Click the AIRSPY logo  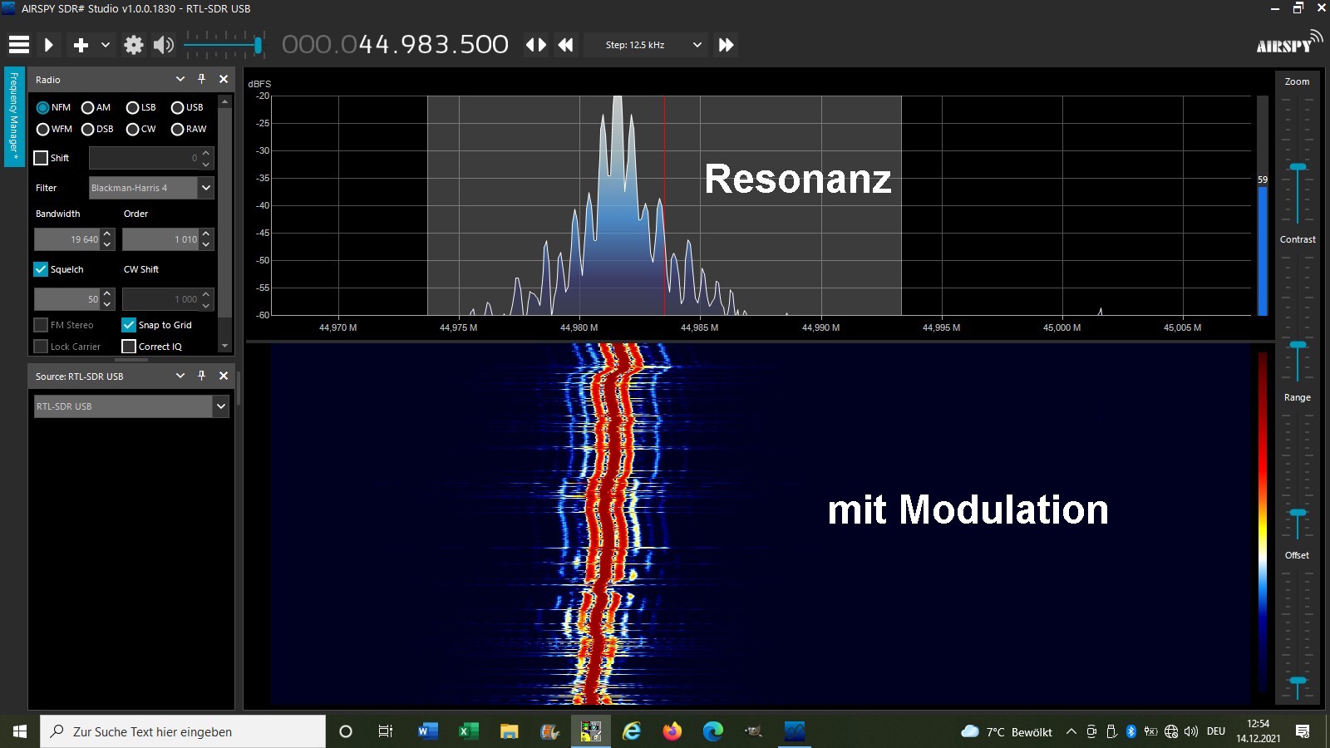pyautogui.click(x=1288, y=43)
